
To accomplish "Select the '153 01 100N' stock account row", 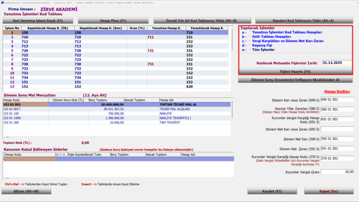I will tap(117, 118).
